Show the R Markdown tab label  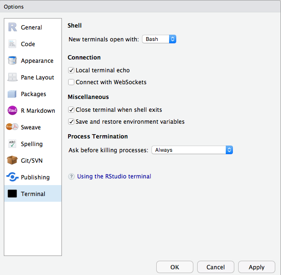38,111
